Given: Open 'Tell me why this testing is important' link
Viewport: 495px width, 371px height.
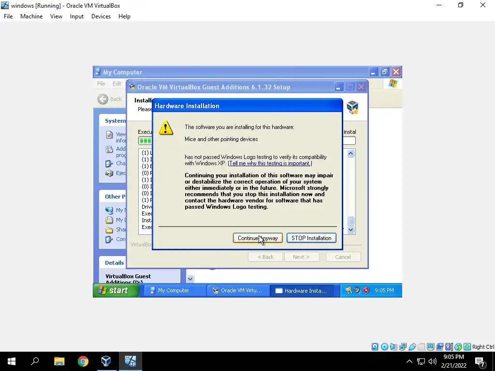Looking at the screenshot, I should coord(270,163).
